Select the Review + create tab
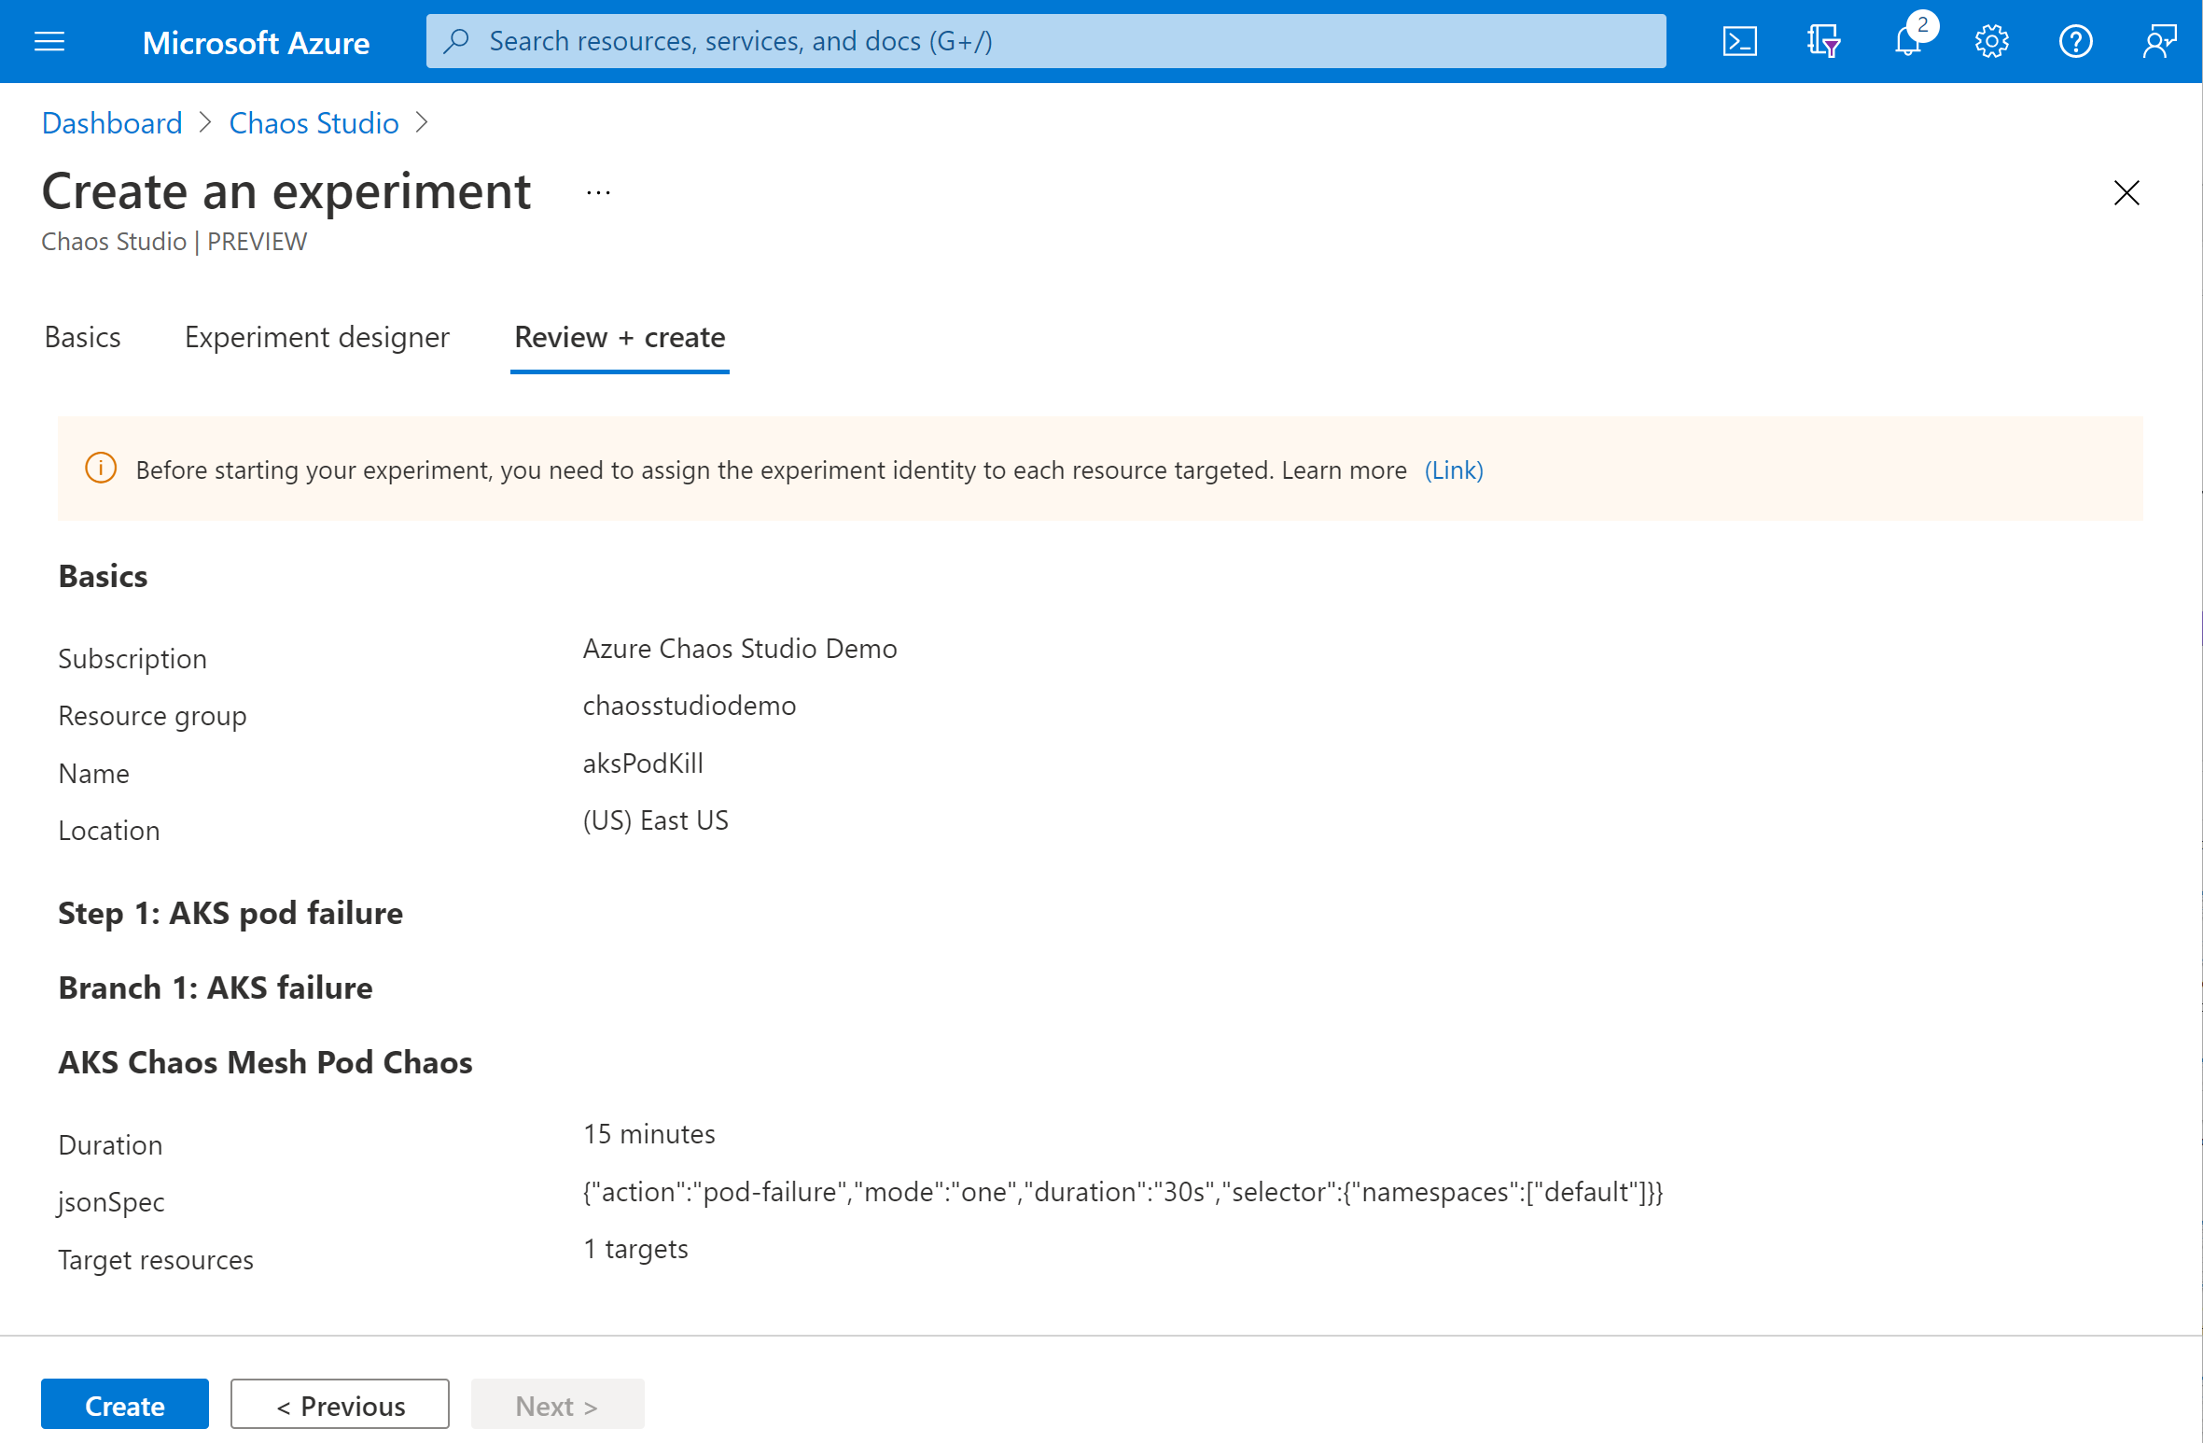The width and height of the screenshot is (2203, 1443). [620, 337]
